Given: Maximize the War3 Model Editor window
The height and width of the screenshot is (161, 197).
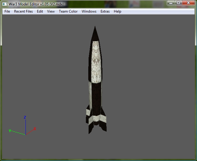Looking at the screenshot, I should 178,3.
